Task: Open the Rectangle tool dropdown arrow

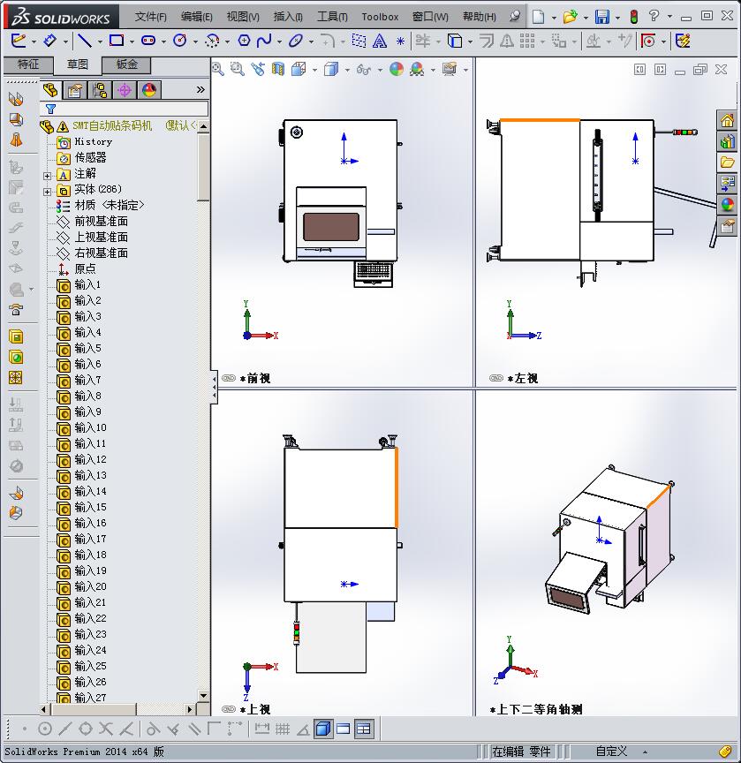Action: (132, 42)
